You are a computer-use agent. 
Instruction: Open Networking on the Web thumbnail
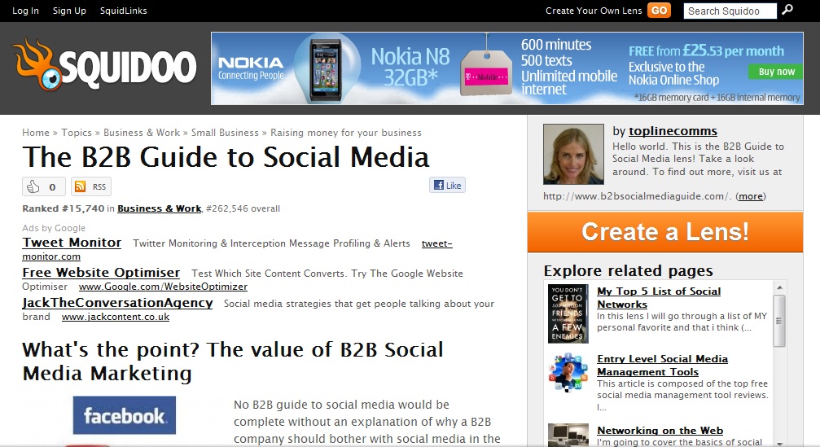click(x=568, y=435)
